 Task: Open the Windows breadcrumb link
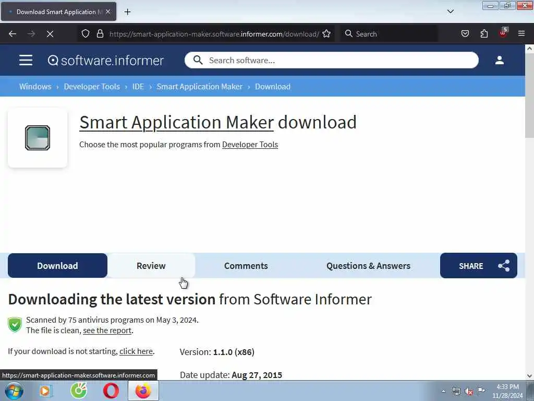click(35, 87)
